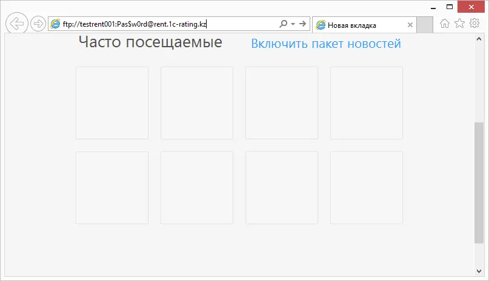This screenshot has height=281, width=489.
Task: Click the scrollbar up arrow
Action: (x=479, y=39)
